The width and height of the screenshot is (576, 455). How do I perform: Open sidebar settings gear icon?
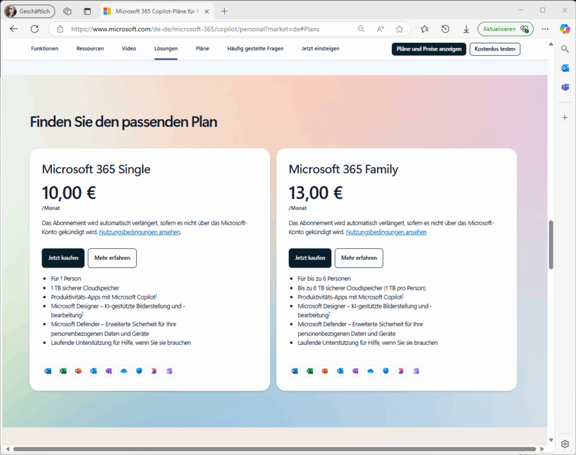565,444
